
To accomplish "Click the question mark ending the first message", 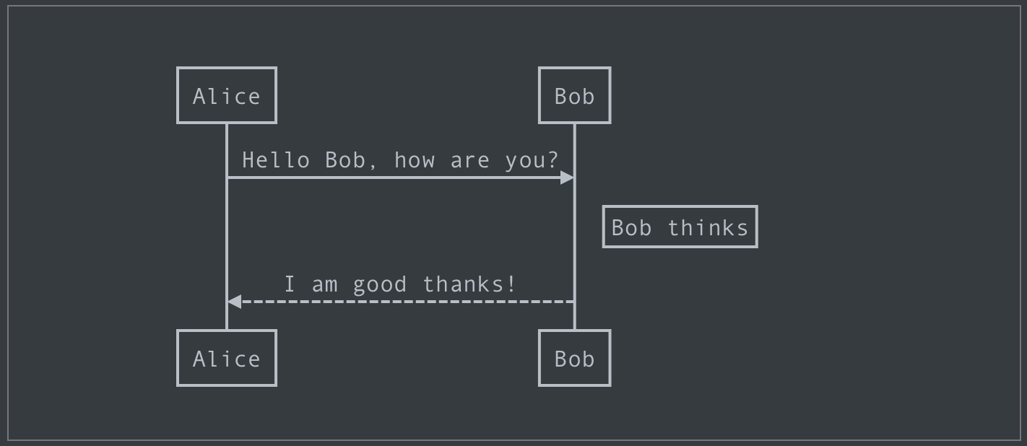I will point(554,159).
